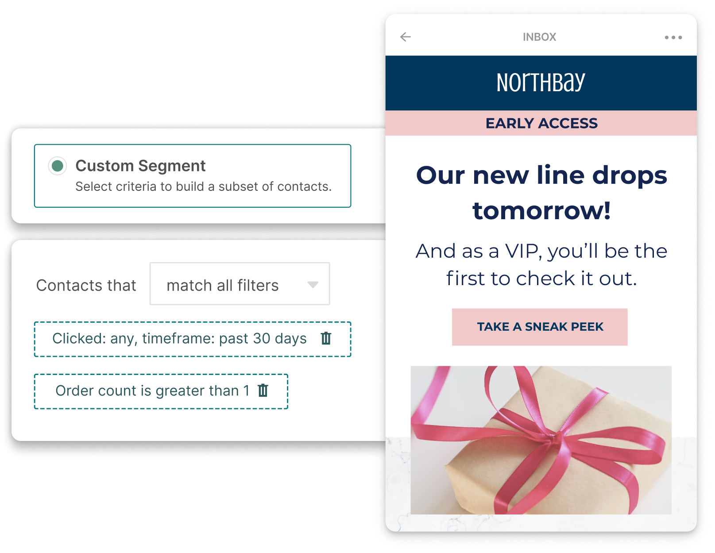The image size is (715, 553).
Task: Click the VIP first to check it out text
Action: pyautogui.click(x=541, y=265)
